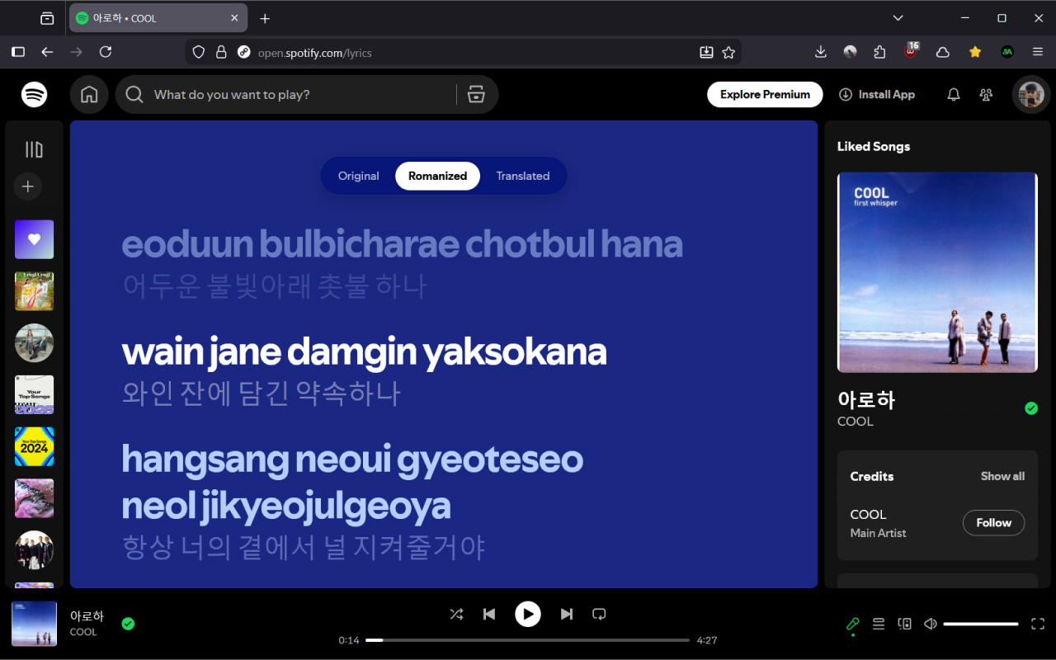The image size is (1056, 660).
Task: Open Firefox application menu
Action: pyautogui.click(x=1038, y=52)
